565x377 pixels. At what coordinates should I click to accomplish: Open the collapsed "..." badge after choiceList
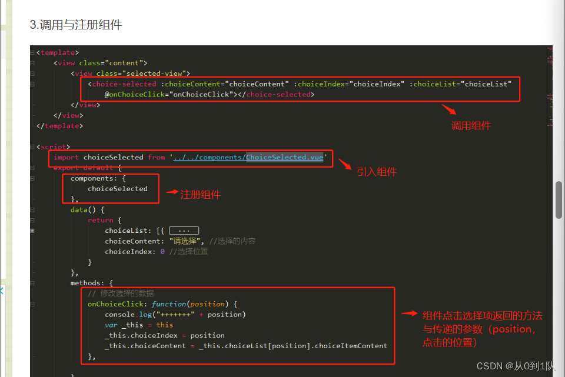184,231
